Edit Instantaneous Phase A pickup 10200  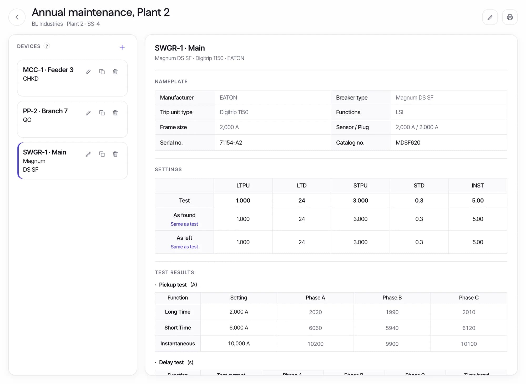click(315, 344)
